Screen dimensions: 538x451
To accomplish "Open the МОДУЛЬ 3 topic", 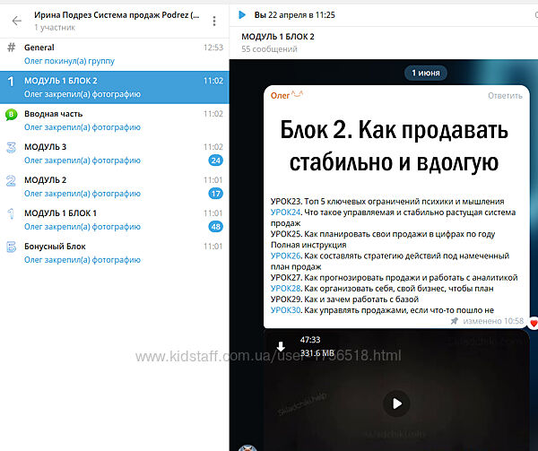I will (x=45, y=147).
